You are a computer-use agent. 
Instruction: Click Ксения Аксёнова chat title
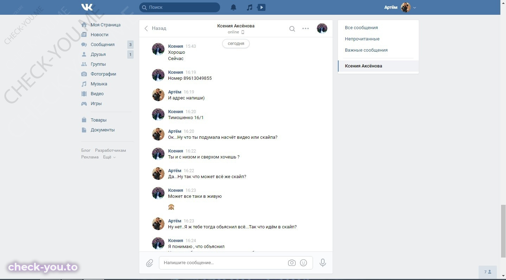[236, 26]
